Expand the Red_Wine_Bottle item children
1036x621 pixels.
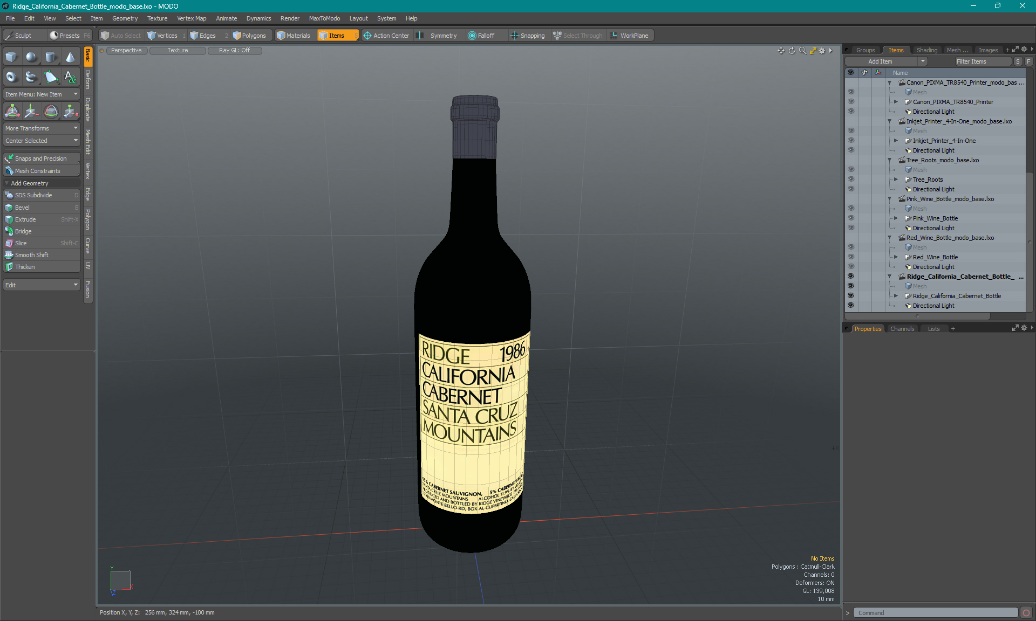(896, 257)
